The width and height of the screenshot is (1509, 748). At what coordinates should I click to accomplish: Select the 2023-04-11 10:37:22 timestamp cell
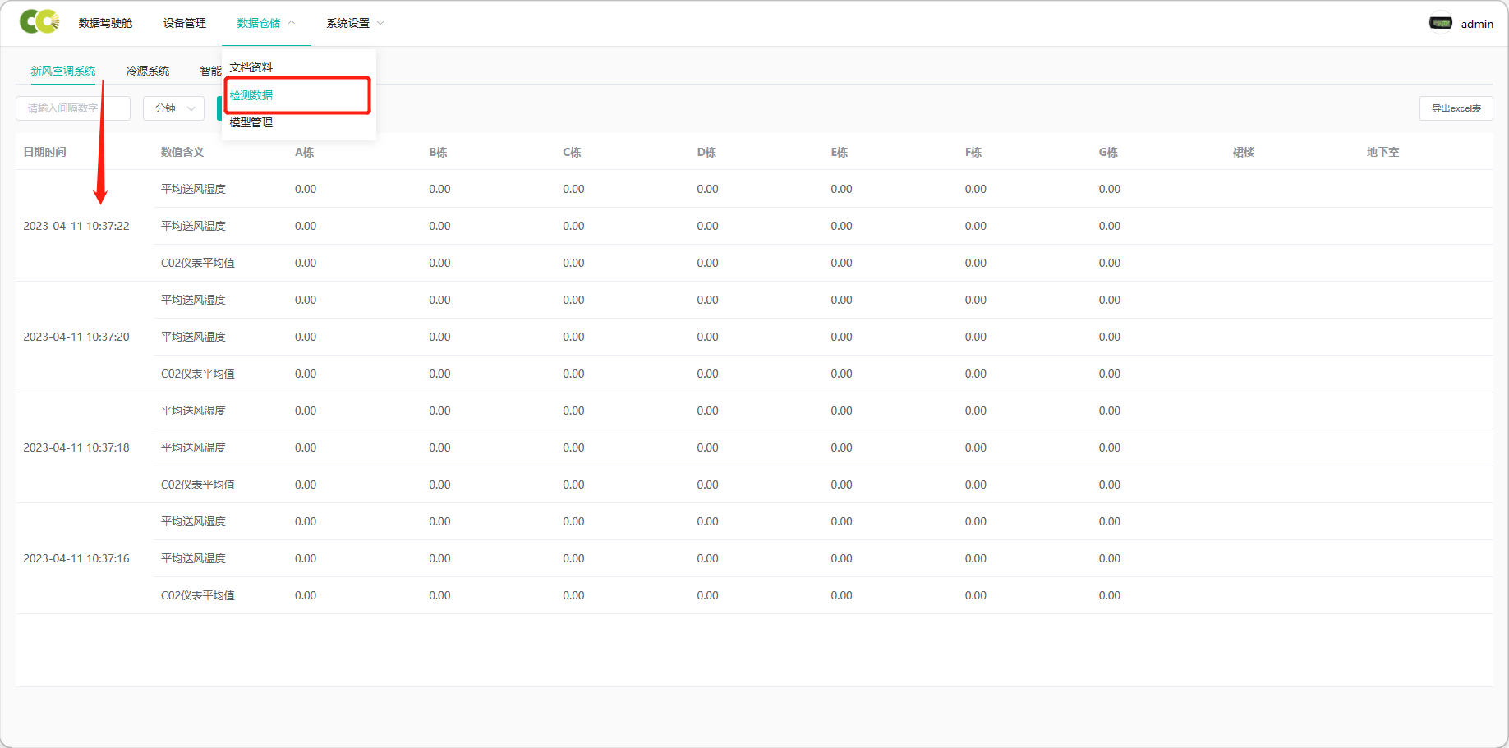(76, 226)
